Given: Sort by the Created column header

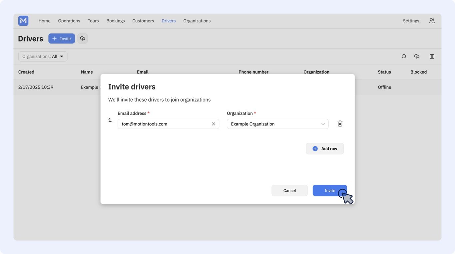Looking at the screenshot, I should click(26, 72).
